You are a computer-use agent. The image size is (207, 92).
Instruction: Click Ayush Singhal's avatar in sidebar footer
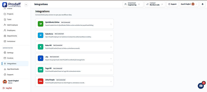[5, 82]
